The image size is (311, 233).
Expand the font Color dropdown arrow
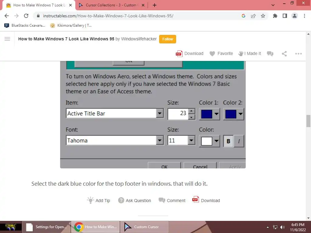point(216,141)
